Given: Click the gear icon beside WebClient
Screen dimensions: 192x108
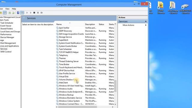Looking at the screenshot, I should point(57,83).
